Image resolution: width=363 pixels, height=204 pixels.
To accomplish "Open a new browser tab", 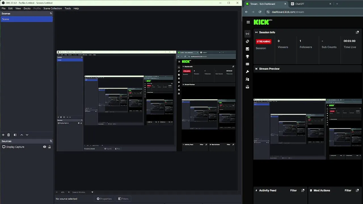I will (x=337, y=4).
